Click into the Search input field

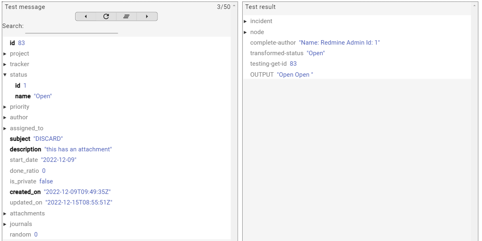(71, 28)
